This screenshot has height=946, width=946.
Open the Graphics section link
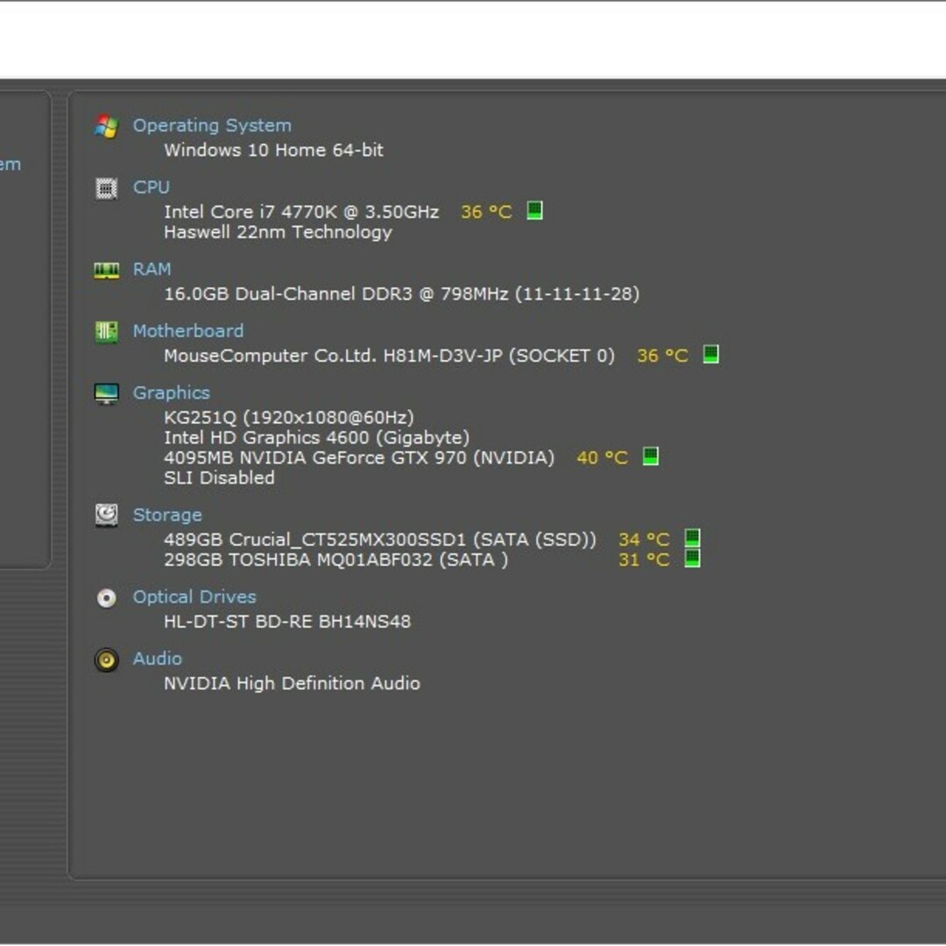point(172,392)
